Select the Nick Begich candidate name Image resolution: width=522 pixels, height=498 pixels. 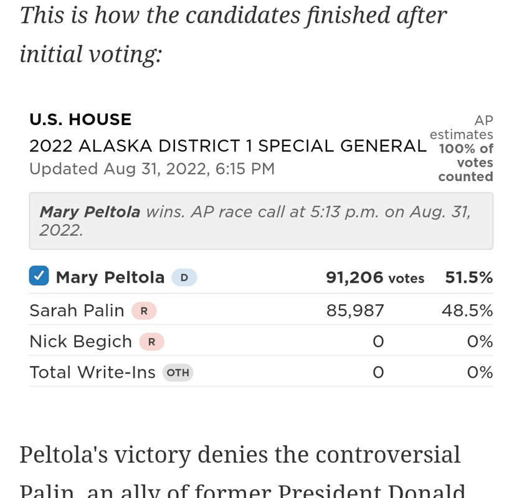(x=80, y=341)
